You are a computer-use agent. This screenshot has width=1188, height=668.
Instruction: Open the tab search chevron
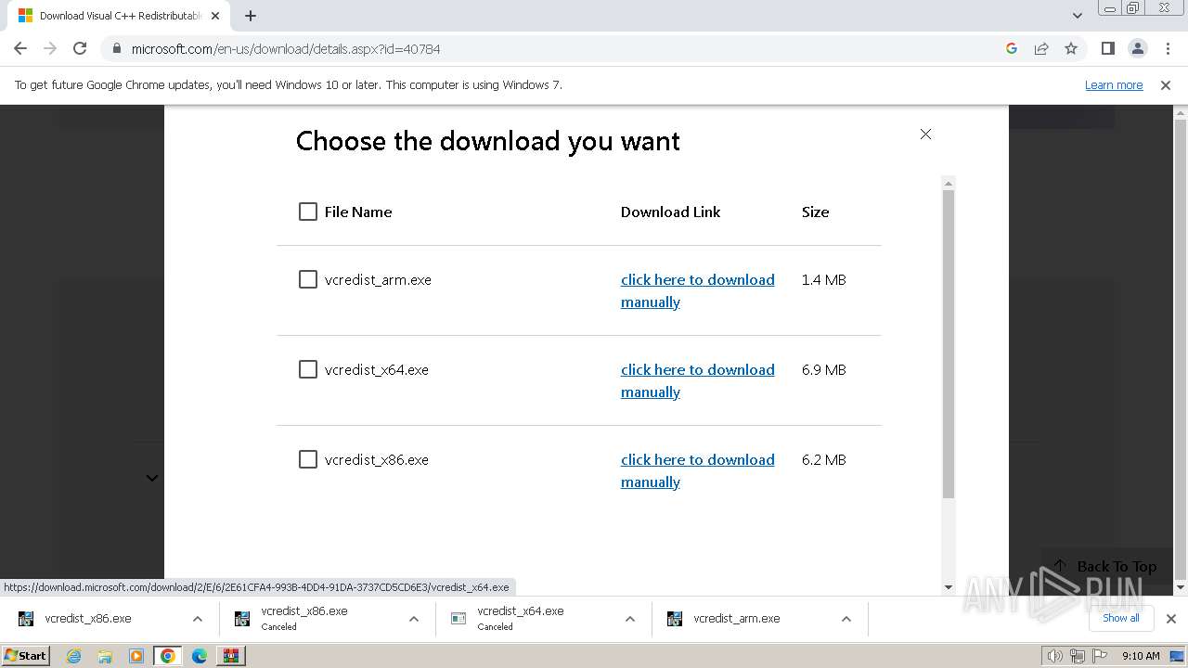1078,16
